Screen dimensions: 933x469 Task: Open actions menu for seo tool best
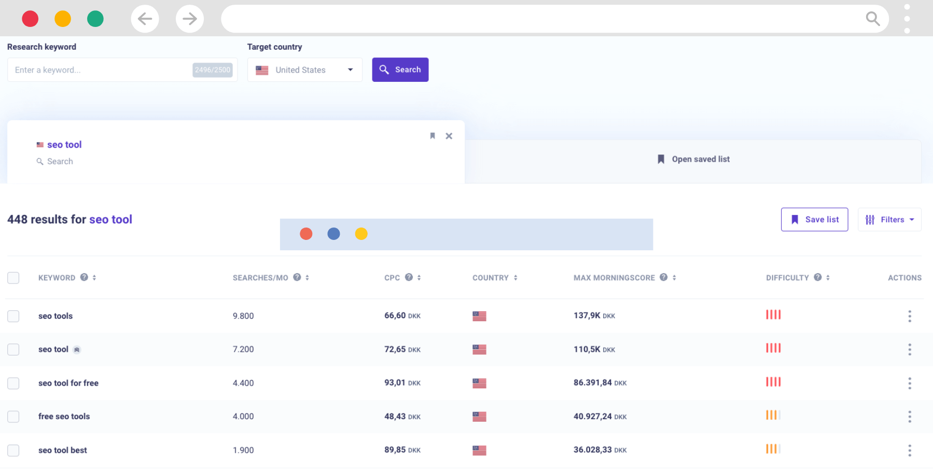click(x=910, y=450)
